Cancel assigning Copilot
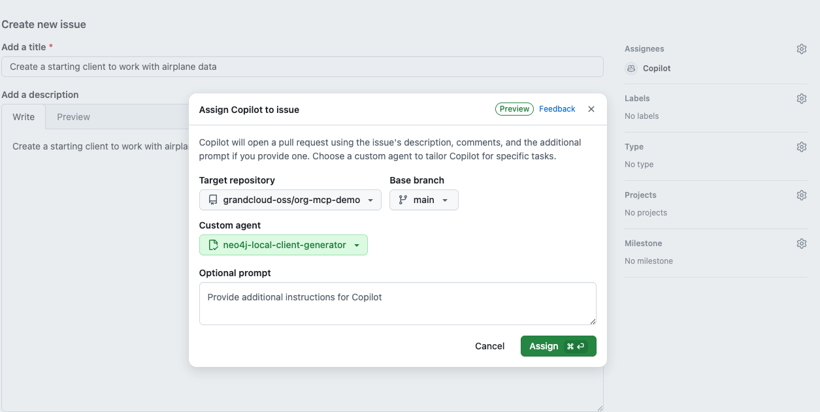Image resolution: width=820 pixels, height=412 pixels. click(489, 346)
